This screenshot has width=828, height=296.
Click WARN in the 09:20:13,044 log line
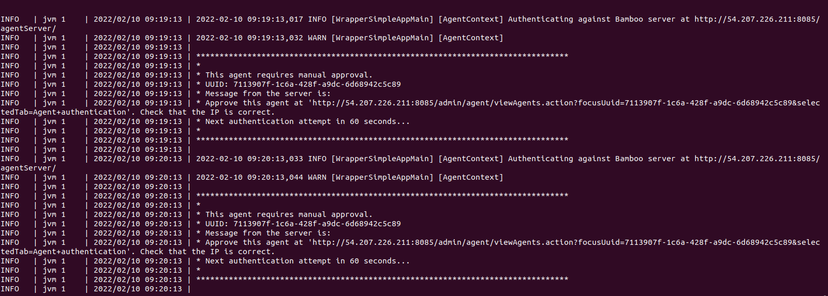pos(317,177)
